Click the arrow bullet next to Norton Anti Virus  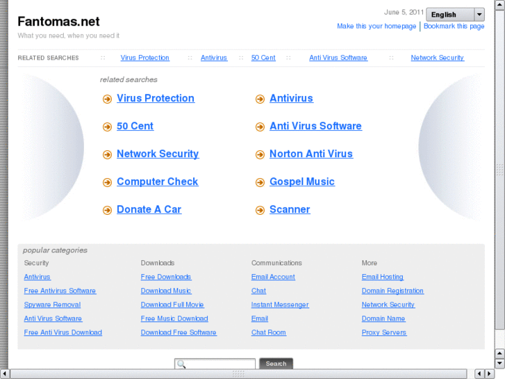pos(260,155)
